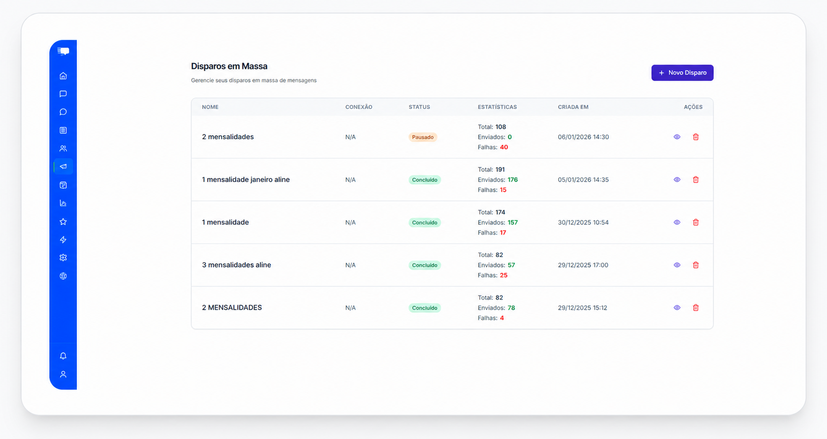Select the Pausado status badge
This screenshot has width=827, height=439.
tap(423, 137)
